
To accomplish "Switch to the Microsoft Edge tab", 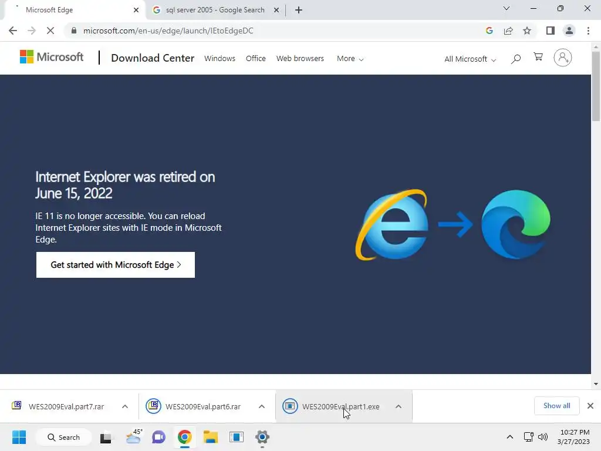I will 73,10.
